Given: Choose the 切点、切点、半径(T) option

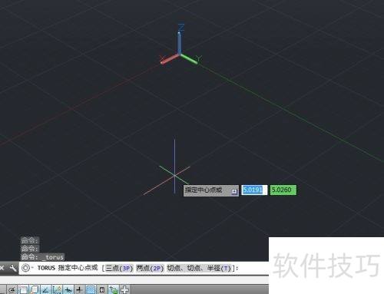Looking at the screenshot, I should [199, 268].
